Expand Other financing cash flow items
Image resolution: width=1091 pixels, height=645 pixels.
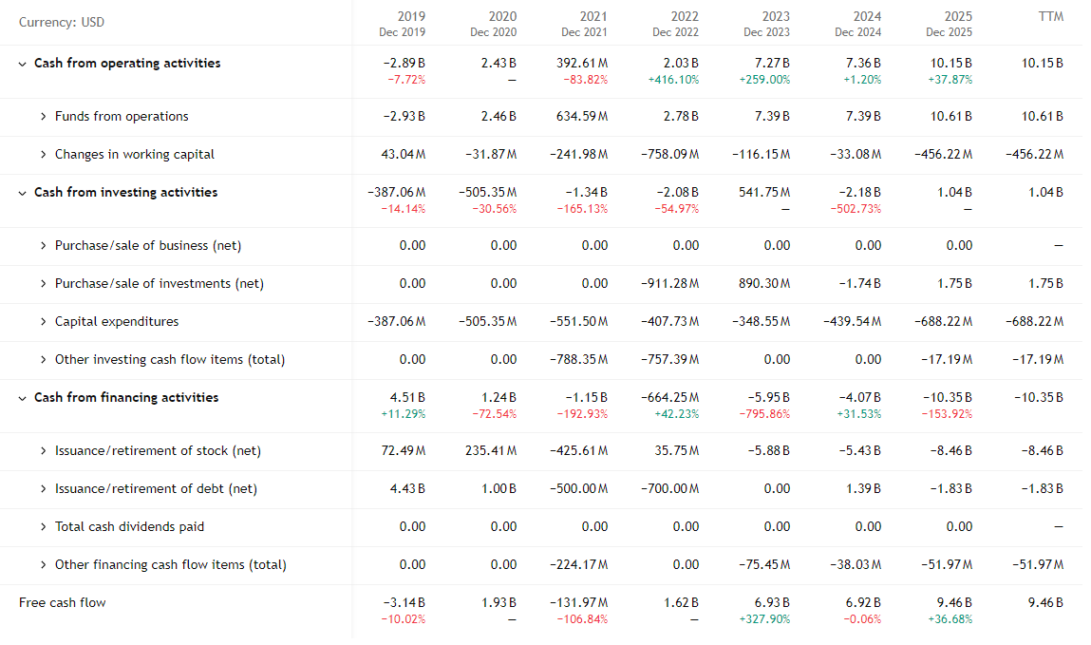coord(44,565)
